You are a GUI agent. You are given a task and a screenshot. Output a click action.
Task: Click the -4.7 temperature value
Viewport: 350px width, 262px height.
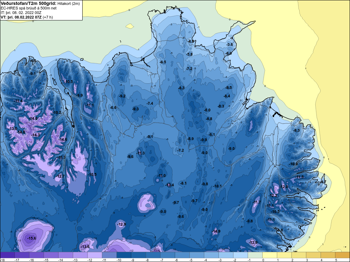point(323,182)
